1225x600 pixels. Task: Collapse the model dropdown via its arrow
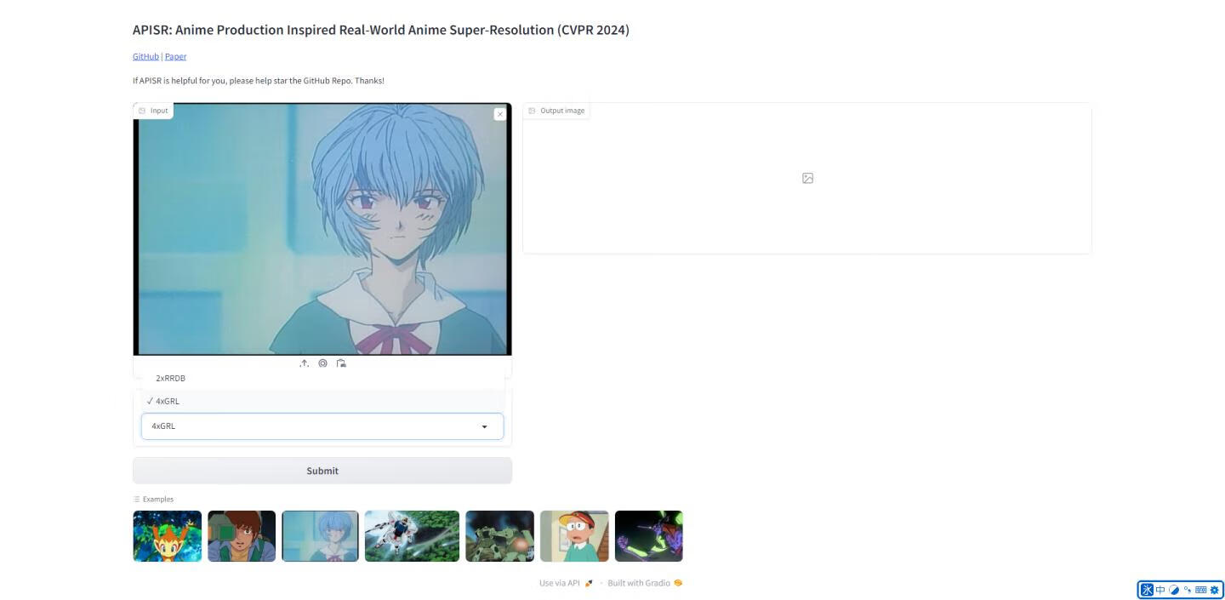coord(485,426)
